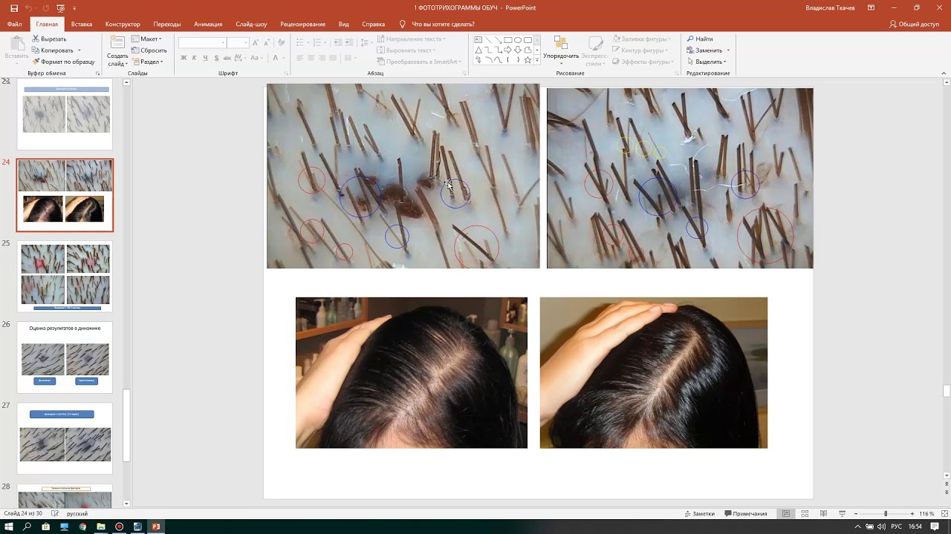Select the rectangle shape in the shapes gallery

point(507,40)
